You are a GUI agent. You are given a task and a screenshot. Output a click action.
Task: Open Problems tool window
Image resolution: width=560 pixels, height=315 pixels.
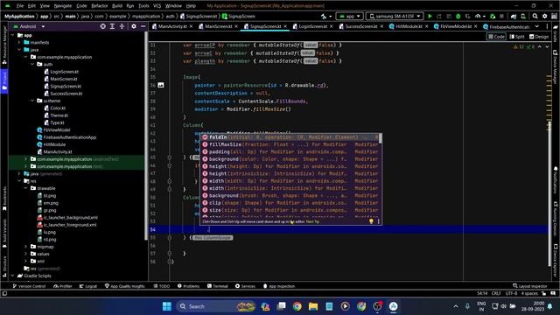(x=189, y=286)
